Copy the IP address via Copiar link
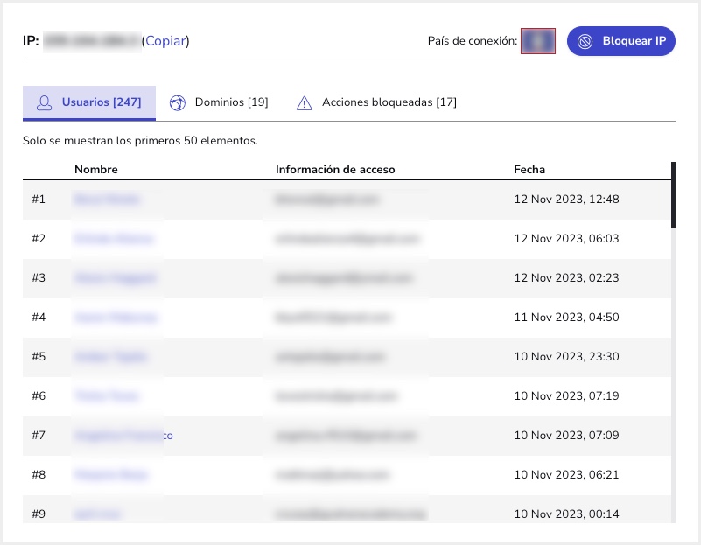Viewport: 701px width, 546px height. click(x=165, y=41)
